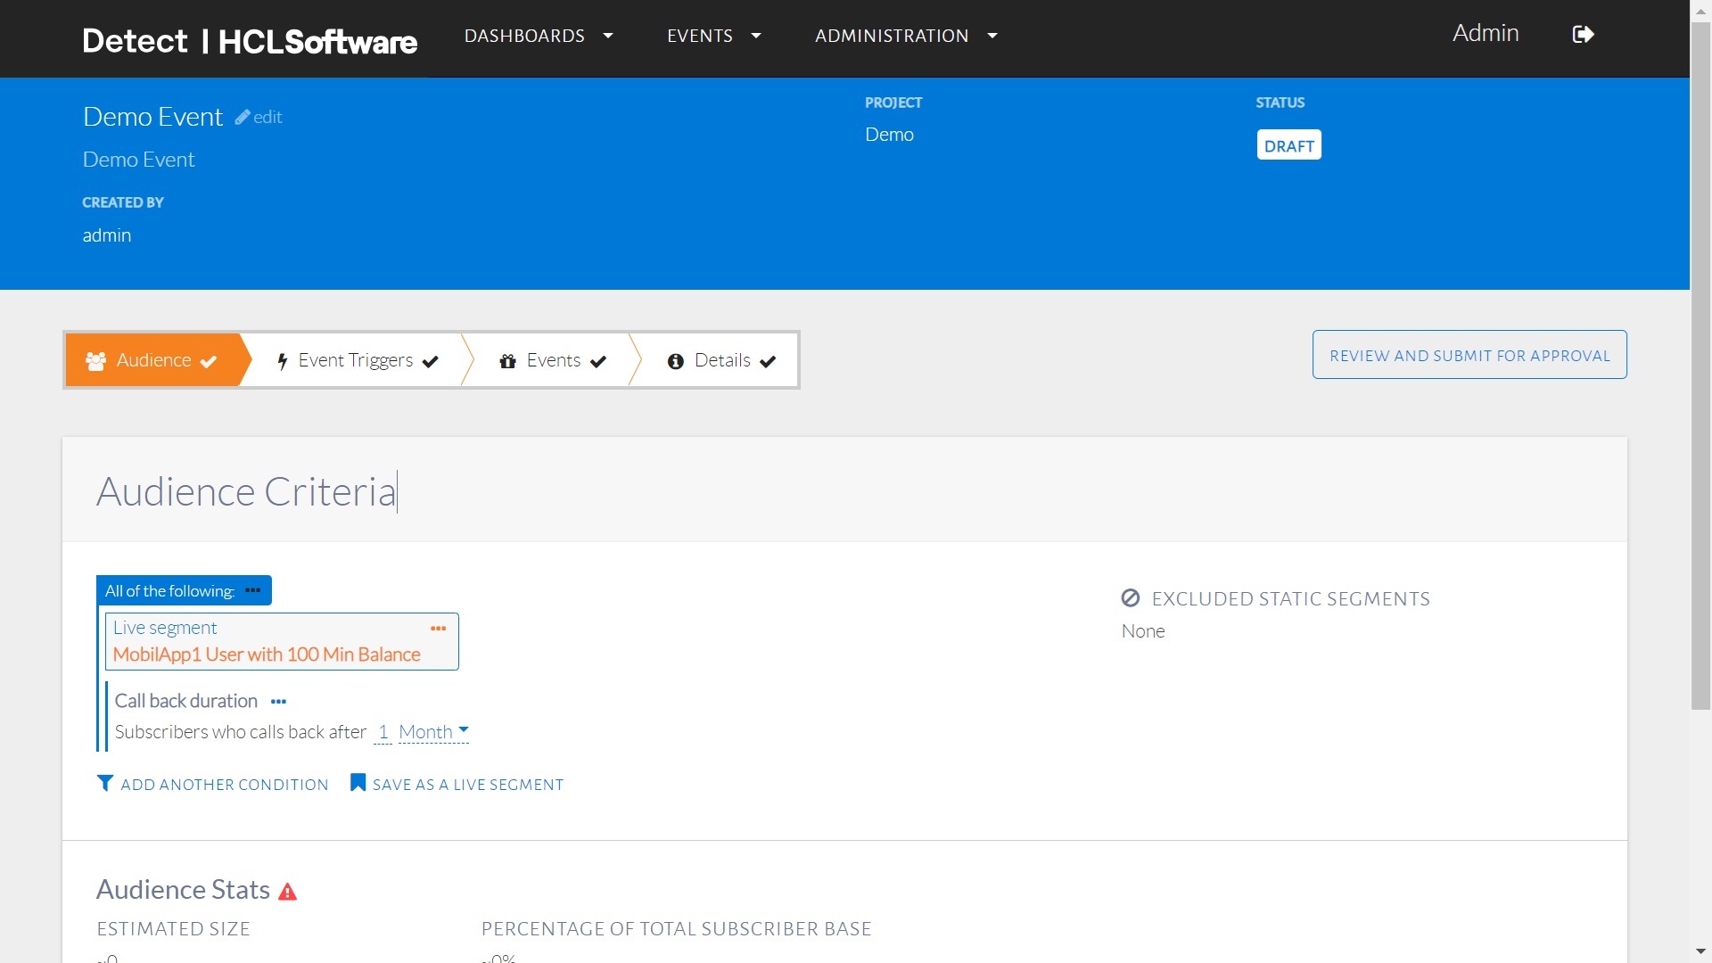
Task: Click the pencil edit icon beside Demo Event
Action: 243,117
